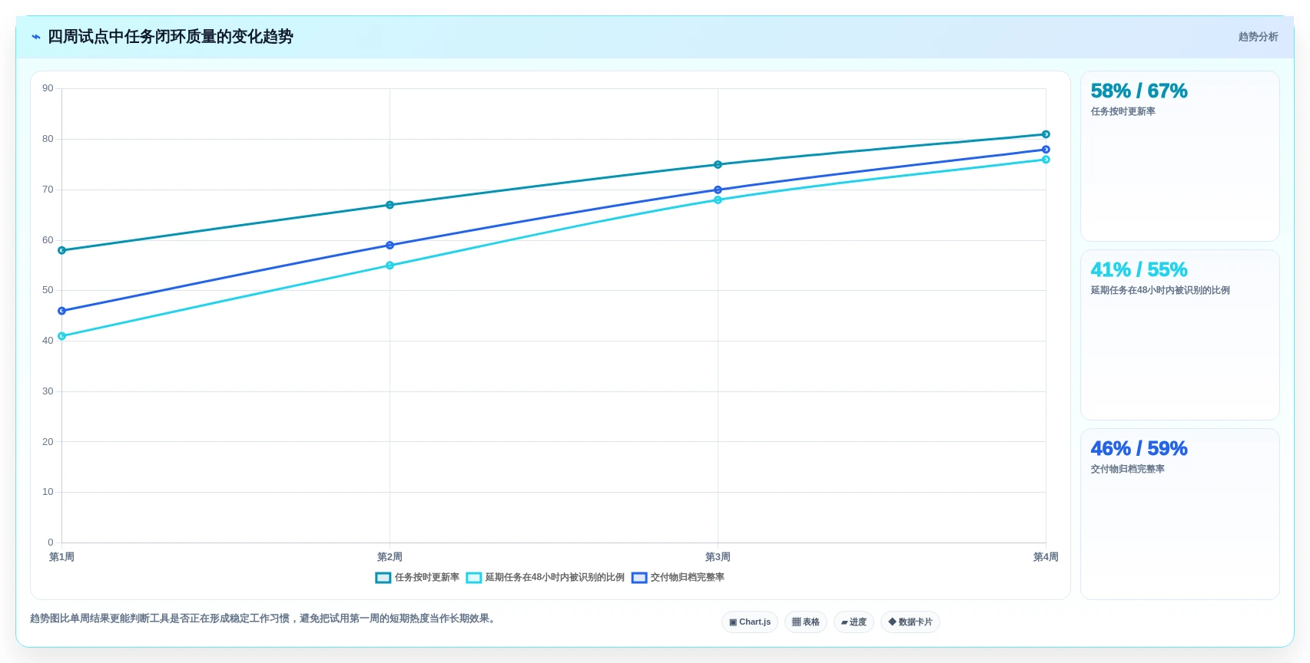The width and height of the screenshot is (1310, 663).
Task: Click the blue legend swatch for 交付物归档完整率
Action: (639, 578)
